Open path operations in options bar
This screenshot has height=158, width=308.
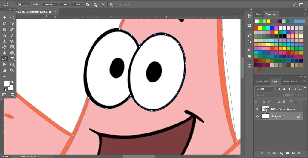pyautogui.click(x=88, y=4)
